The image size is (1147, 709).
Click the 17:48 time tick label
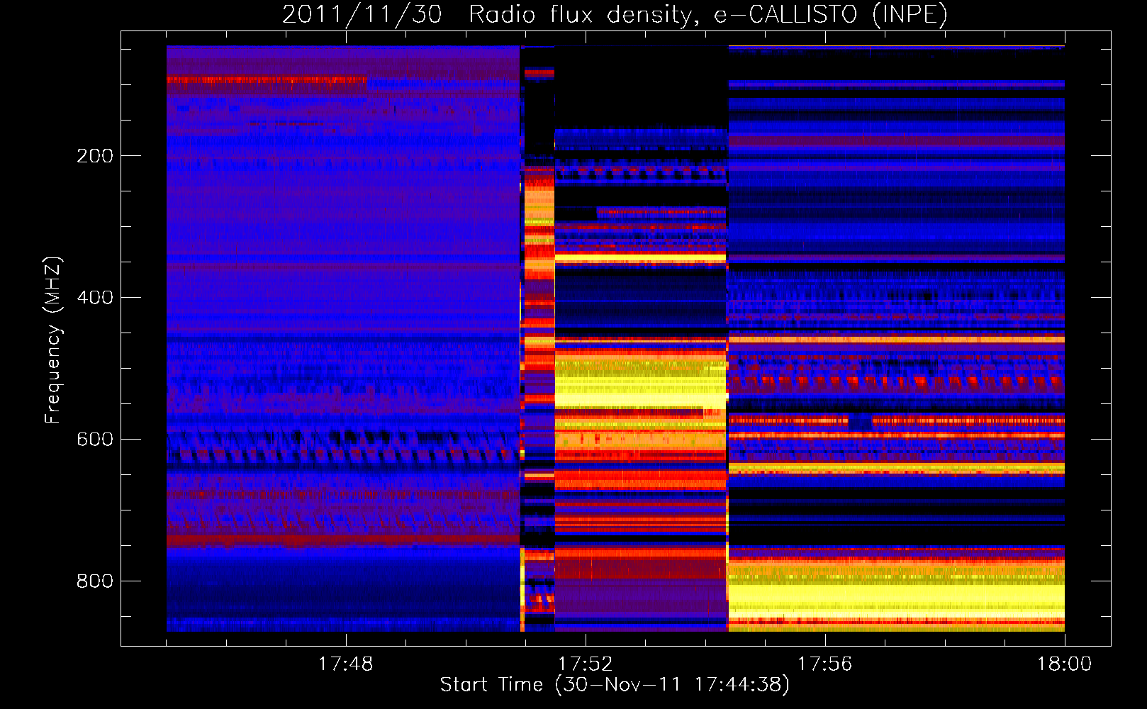tap(345, 664)
